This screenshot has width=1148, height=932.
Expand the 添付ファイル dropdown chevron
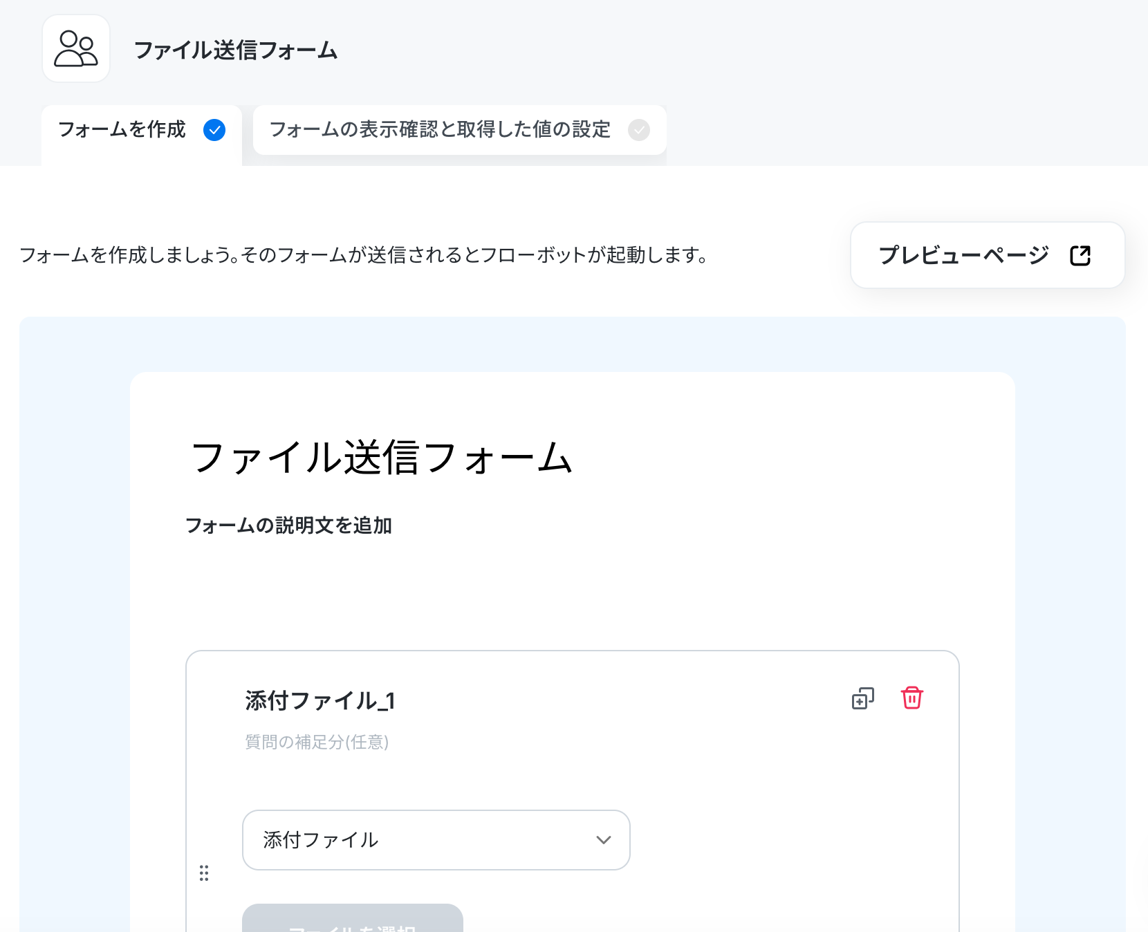[x=604, y=840]
